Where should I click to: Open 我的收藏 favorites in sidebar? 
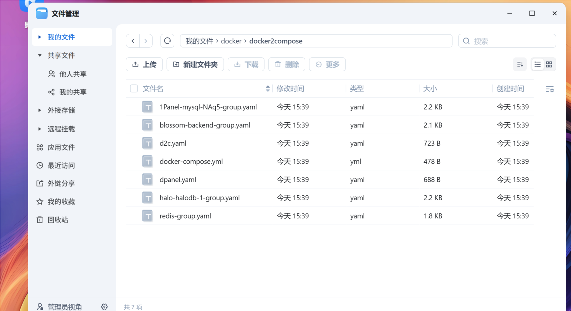[61, 201]
